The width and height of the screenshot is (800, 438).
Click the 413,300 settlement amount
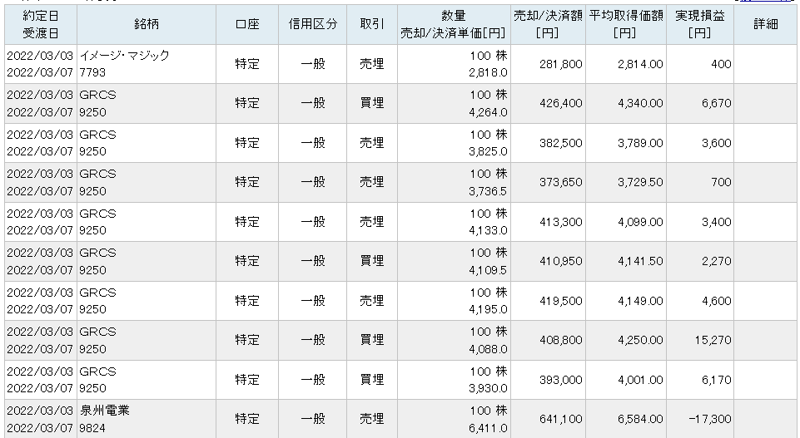[x=561, y=222]
